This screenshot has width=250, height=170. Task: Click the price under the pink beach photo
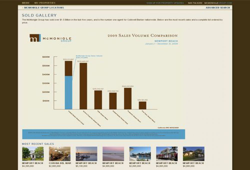click(x=108, y=166)
